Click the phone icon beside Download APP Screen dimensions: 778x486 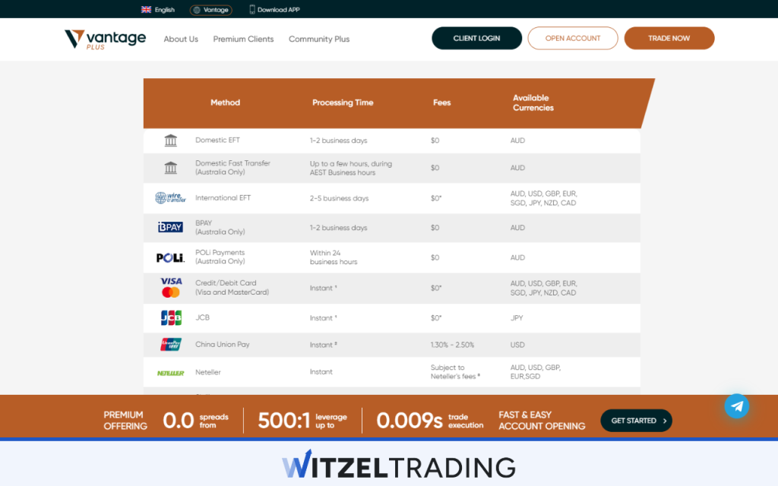click(252, 9)
